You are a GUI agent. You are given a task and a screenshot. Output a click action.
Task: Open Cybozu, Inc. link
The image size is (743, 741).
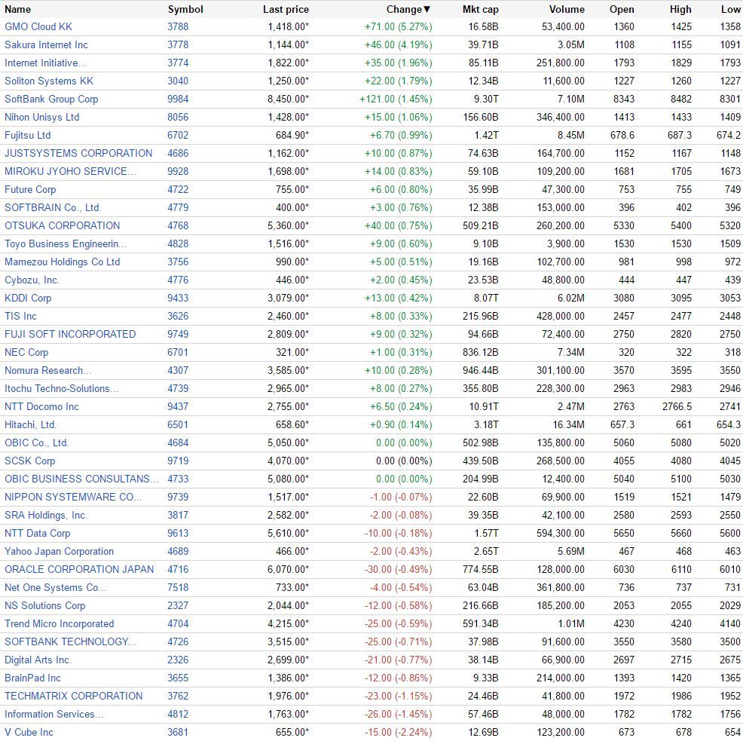32,280
